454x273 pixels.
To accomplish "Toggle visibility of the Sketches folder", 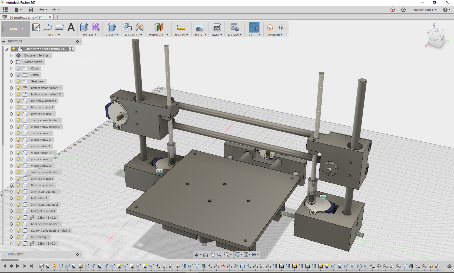I will 18,81.
